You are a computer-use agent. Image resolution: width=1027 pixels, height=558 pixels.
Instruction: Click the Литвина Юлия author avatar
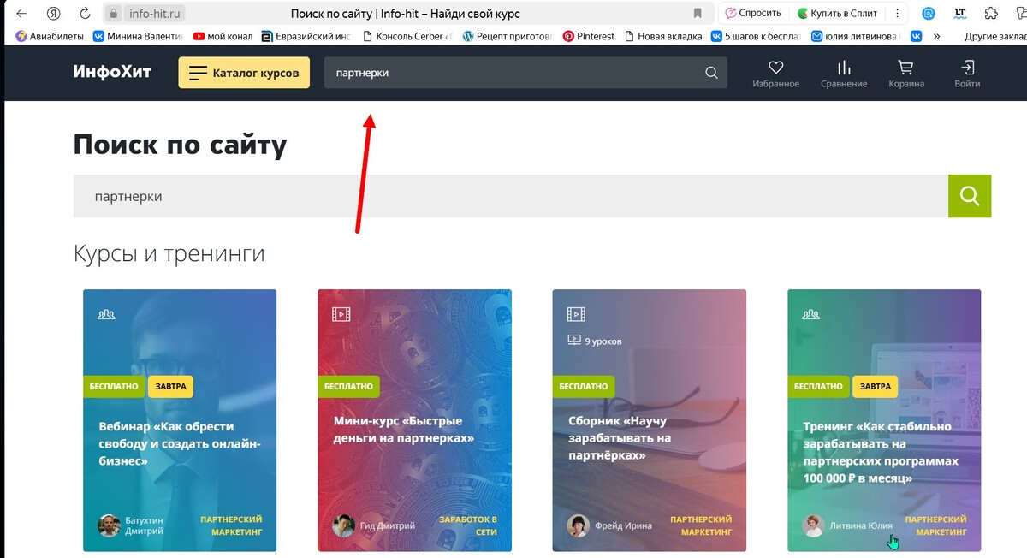click(x=813, y=525)
